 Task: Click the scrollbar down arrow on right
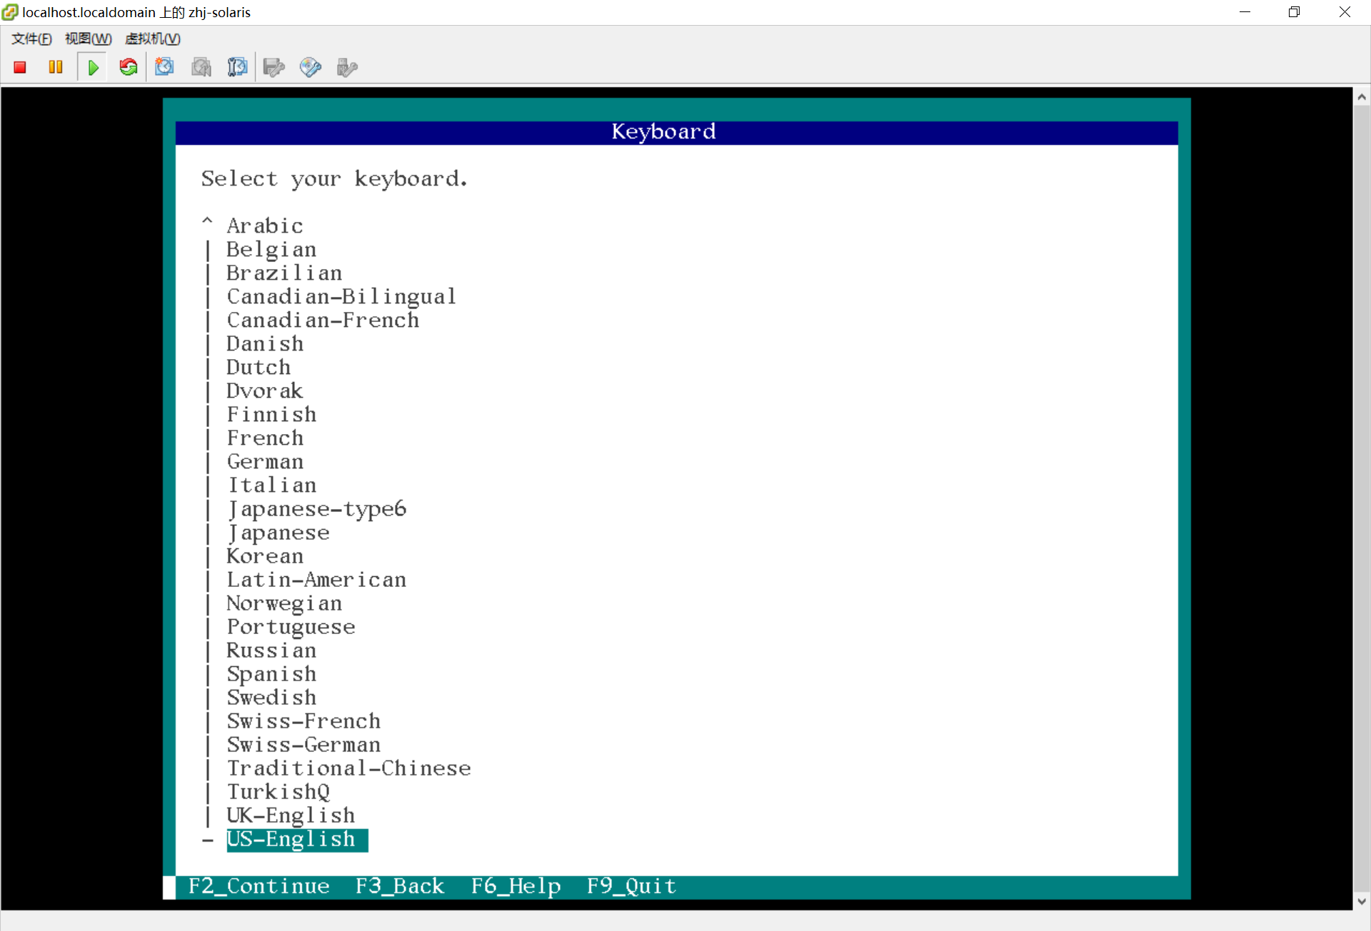pos(1362,901)
